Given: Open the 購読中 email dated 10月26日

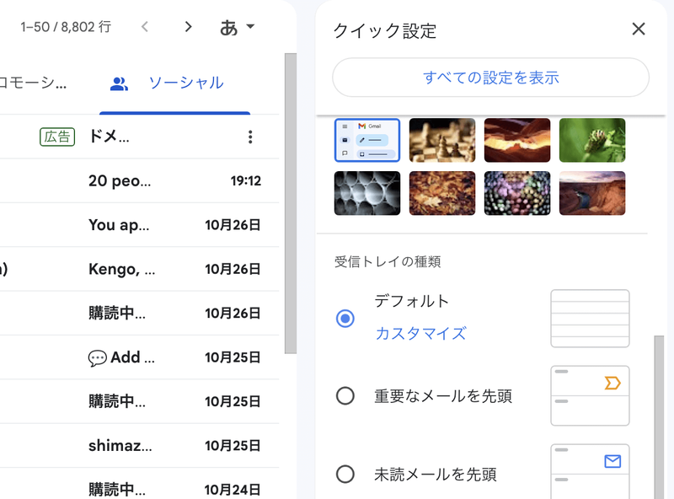Looking at the screenshot, I should coord(140,314).
